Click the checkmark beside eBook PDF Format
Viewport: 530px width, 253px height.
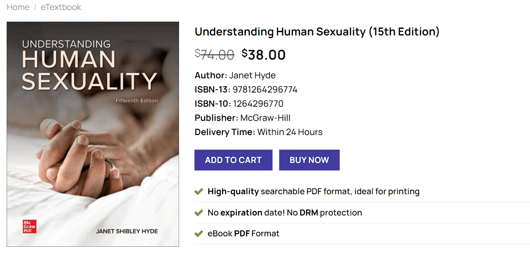point(199,233)
